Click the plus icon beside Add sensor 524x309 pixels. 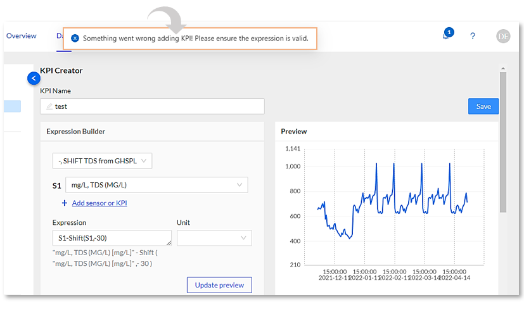point(64,203)
